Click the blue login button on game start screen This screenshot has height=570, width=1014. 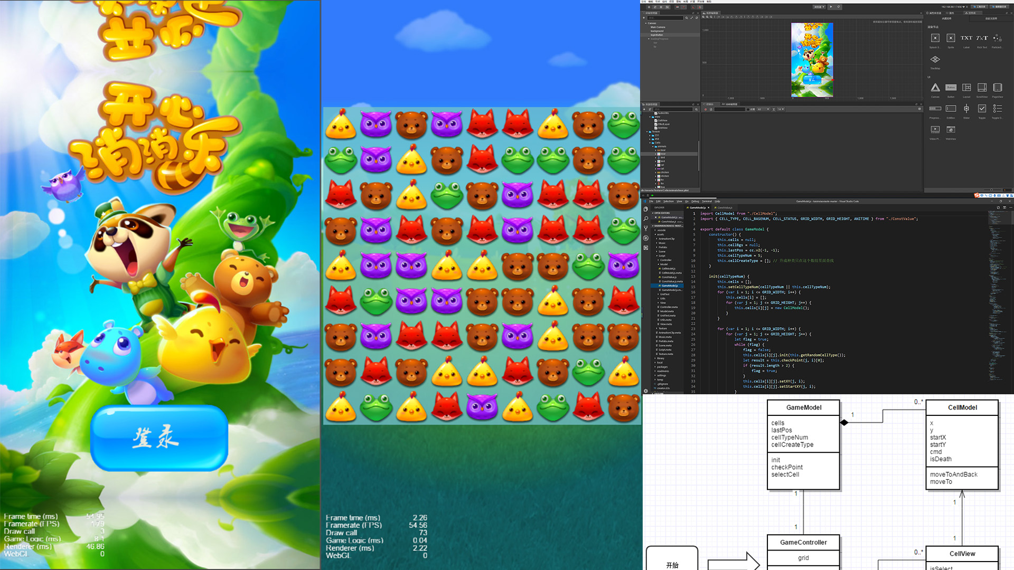pyautogui.click(x=159, y=438)
